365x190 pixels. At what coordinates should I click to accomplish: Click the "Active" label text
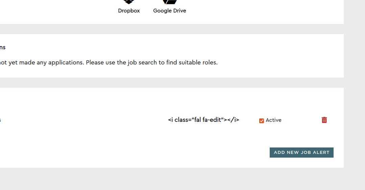[x=273, y=120]
